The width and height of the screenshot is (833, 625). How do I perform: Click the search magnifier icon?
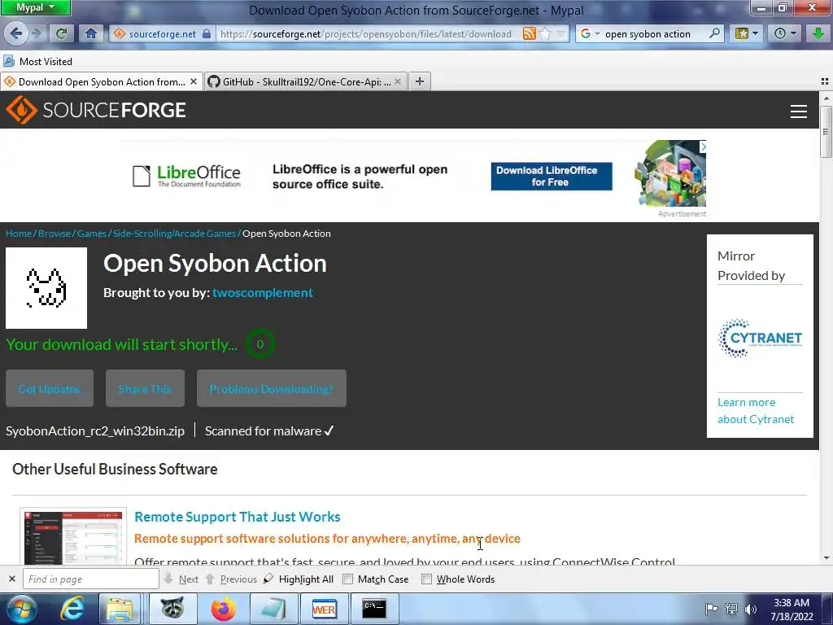(x=714, y=33)
